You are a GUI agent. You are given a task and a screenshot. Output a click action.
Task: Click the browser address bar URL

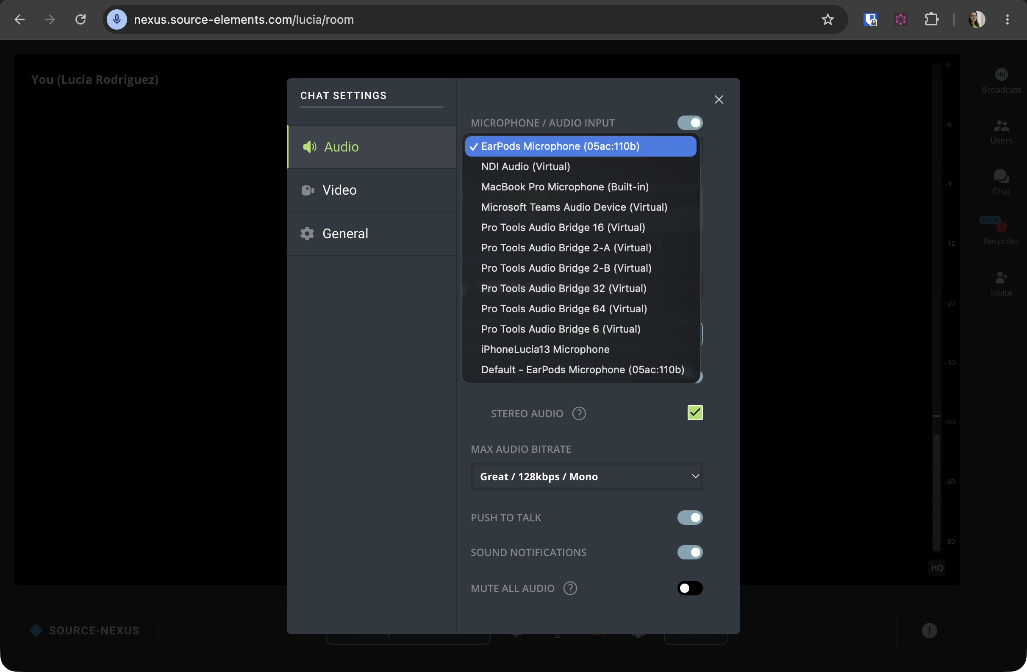[x=244, y=19]
